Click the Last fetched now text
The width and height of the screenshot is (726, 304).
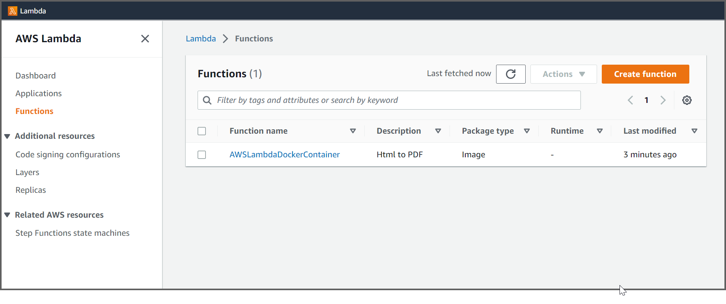pyautogui.click(x=459, y=73)
